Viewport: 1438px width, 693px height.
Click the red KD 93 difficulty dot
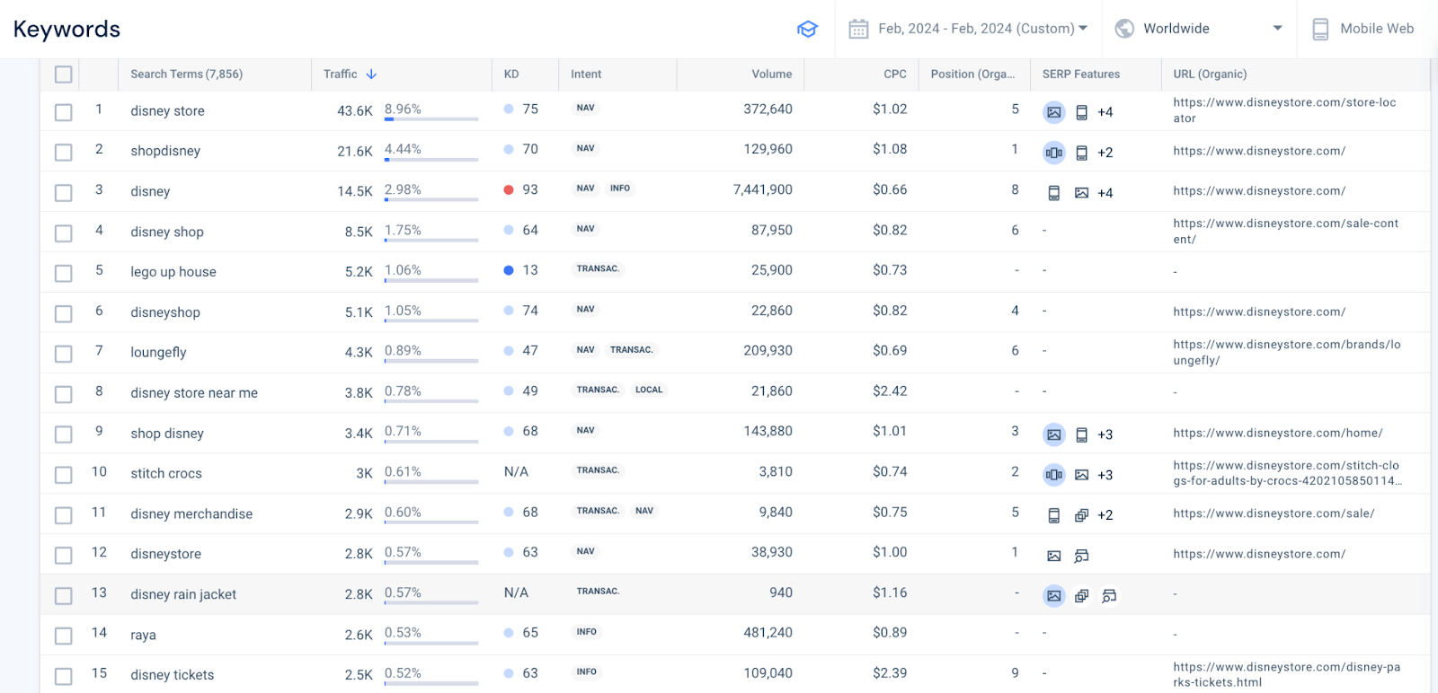click(509, 189)
